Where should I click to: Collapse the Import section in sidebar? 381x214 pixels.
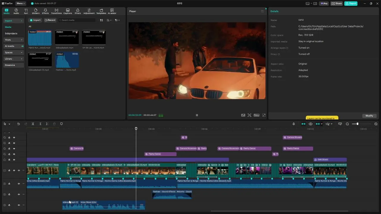[x=21, y=21]
